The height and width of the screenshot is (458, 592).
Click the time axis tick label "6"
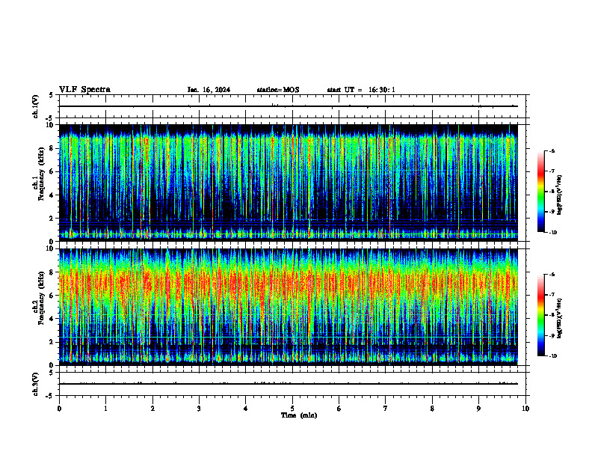(339, 409)
